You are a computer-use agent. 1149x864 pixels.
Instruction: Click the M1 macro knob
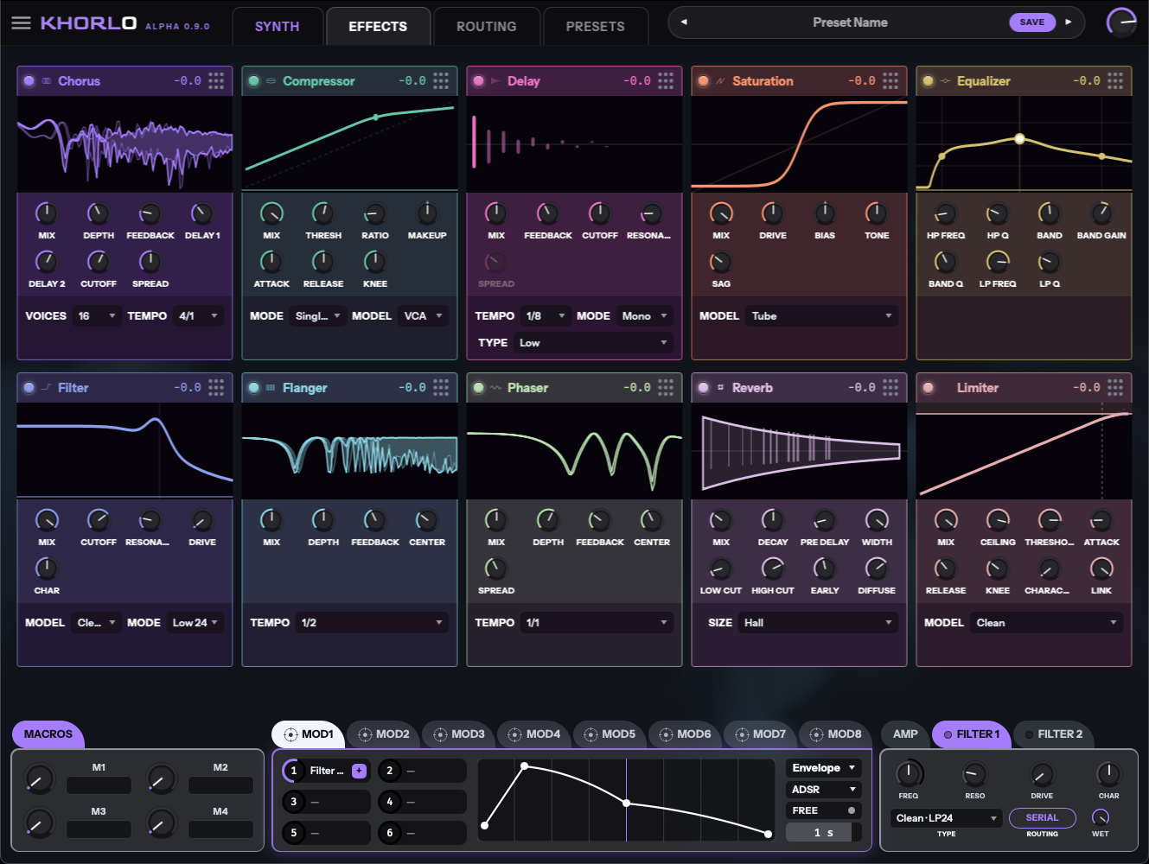[x=40, y=778]
